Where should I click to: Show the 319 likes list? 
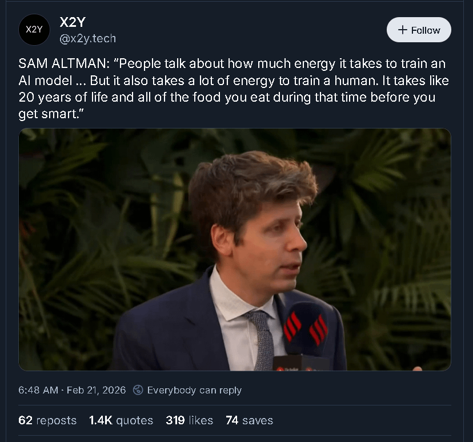189,420
